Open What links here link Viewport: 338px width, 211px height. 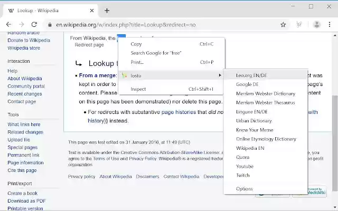pos(24,124)
